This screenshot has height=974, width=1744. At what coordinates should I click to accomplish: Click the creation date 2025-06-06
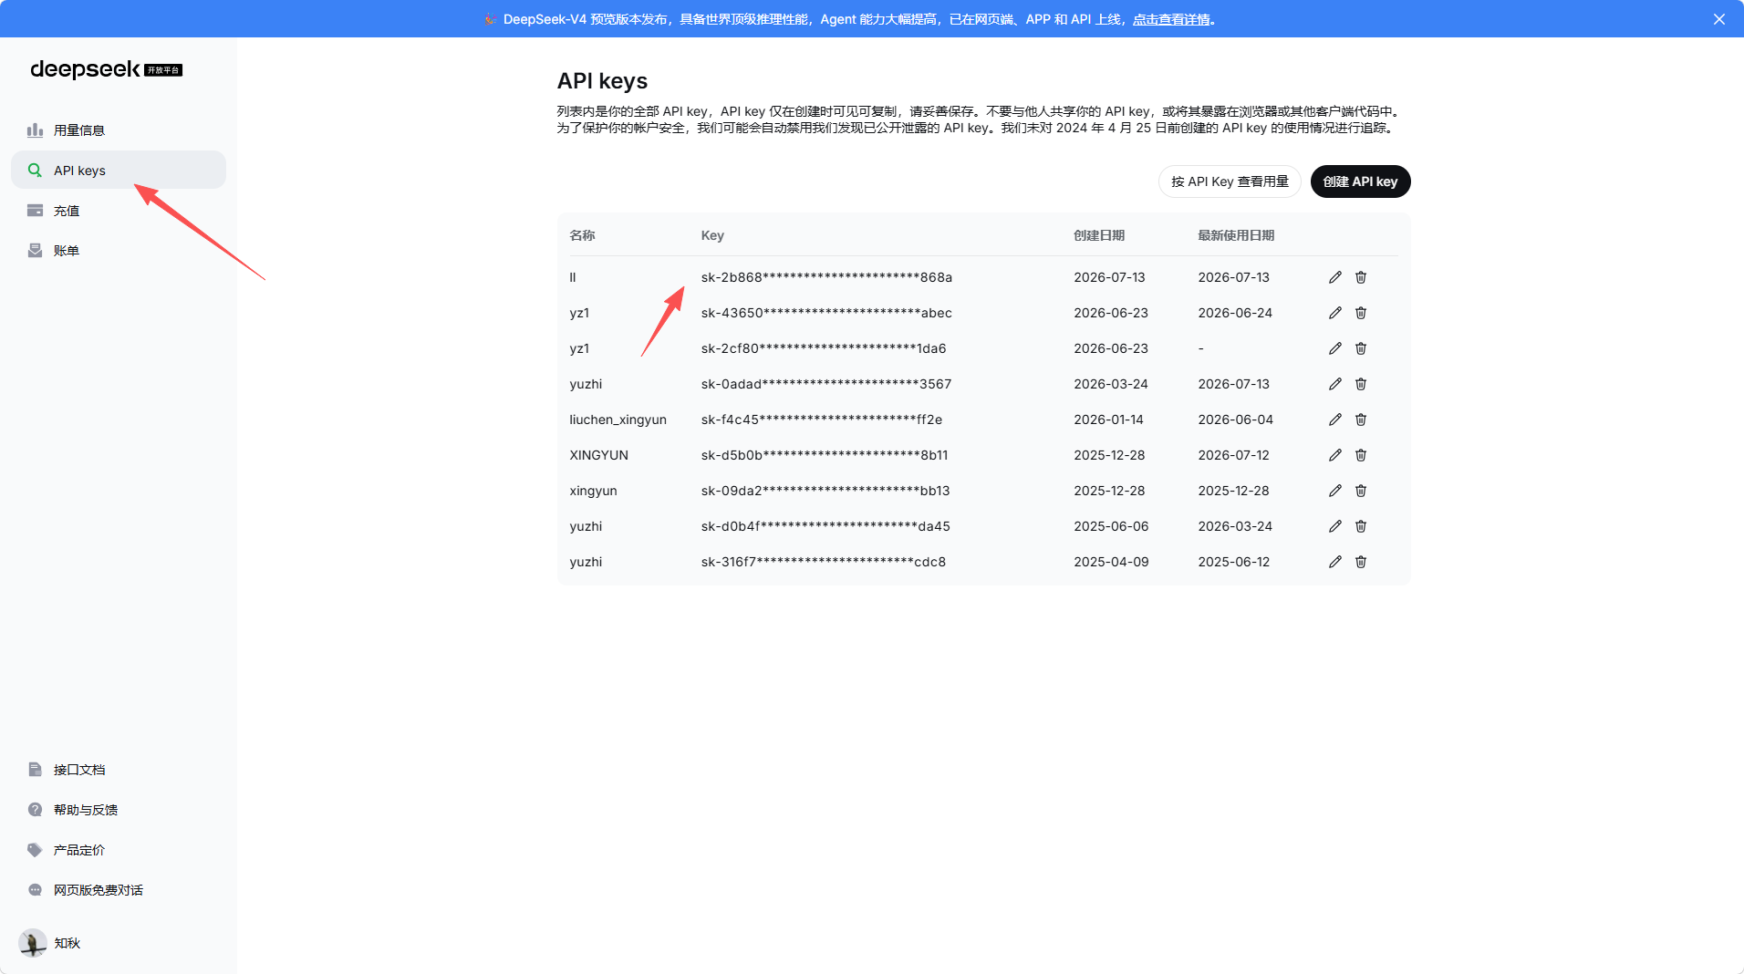[1111, 526]
